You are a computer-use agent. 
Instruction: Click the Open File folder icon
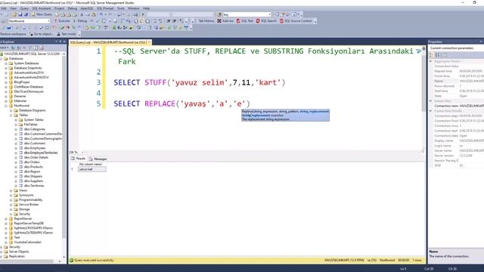point(14,14)
